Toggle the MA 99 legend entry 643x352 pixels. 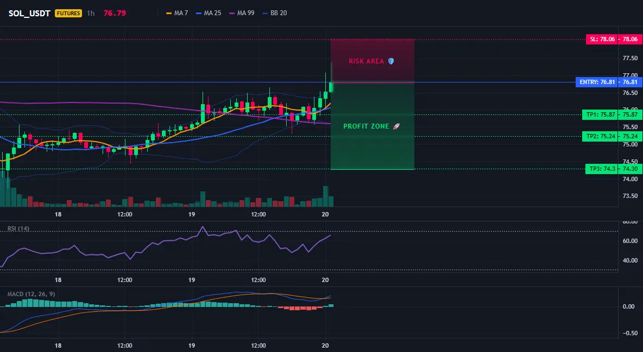[x=242, y=13]
